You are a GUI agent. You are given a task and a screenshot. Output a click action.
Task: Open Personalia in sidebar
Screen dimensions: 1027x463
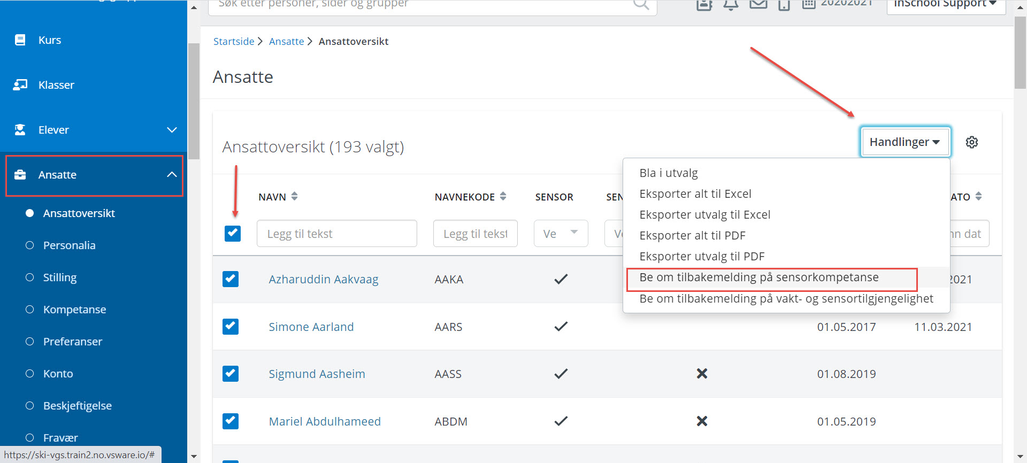click(70, 245)
